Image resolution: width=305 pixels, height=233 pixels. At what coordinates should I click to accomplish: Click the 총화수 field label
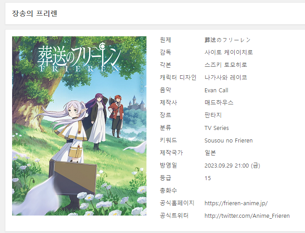168,190
